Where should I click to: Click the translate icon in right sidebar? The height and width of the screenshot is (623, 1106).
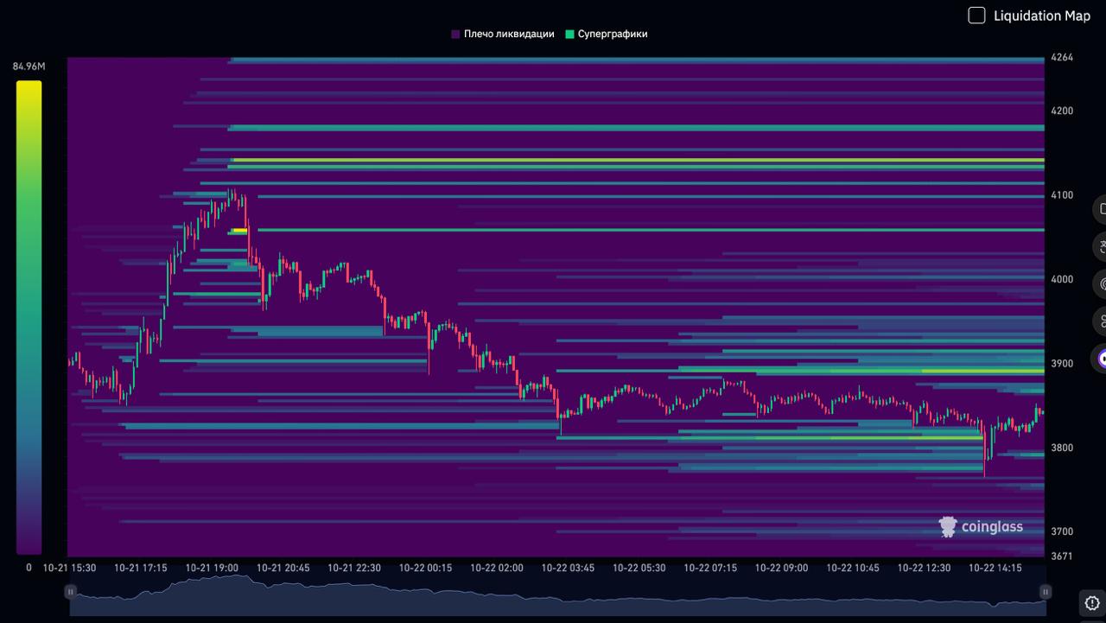point(1101,247)
